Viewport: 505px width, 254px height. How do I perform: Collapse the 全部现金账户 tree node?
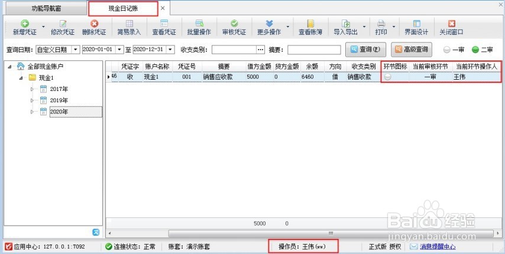click(9, 67)
